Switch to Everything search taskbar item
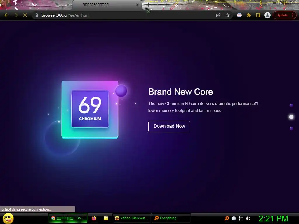Screen dimensions: 299x224 pyautogui.click(x=171, y=218)
